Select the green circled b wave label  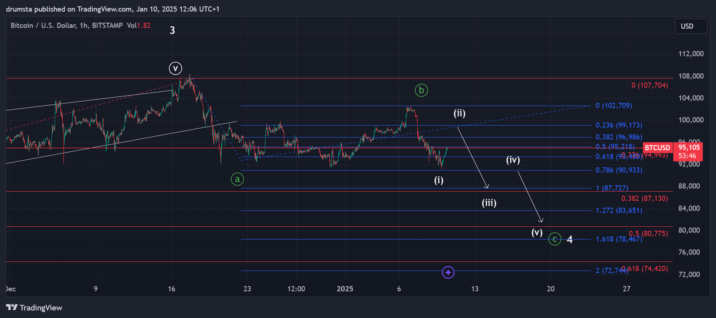pos(421,90)
